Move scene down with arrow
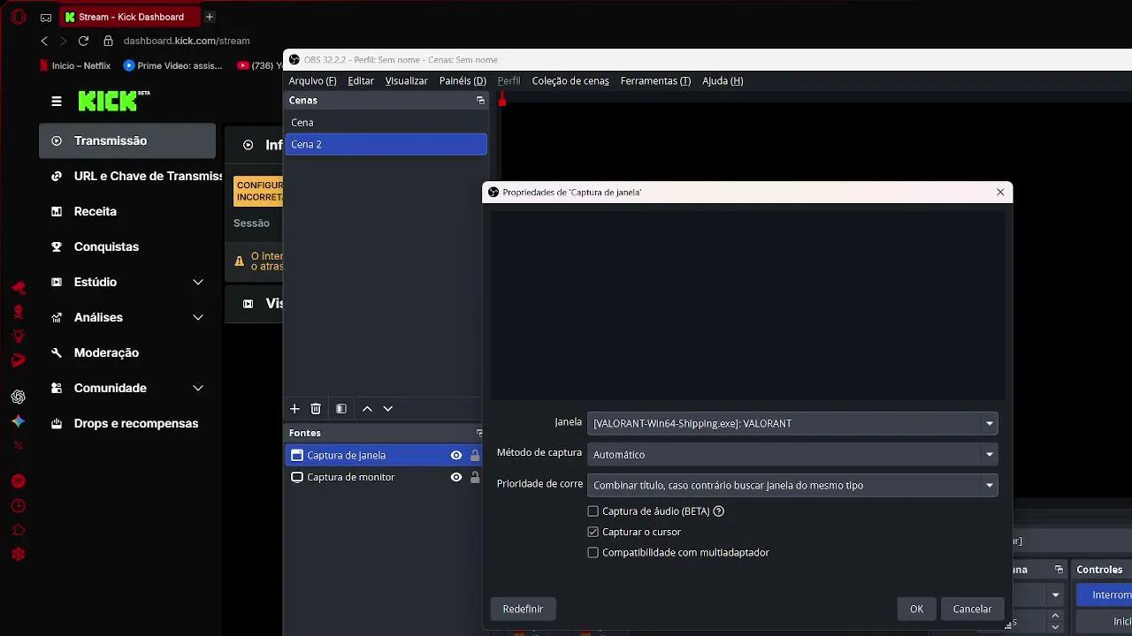The width and height of the screenshot is (1132, 636). [x=387, y=409]
